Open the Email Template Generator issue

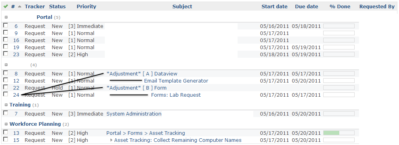click(176, 81)
